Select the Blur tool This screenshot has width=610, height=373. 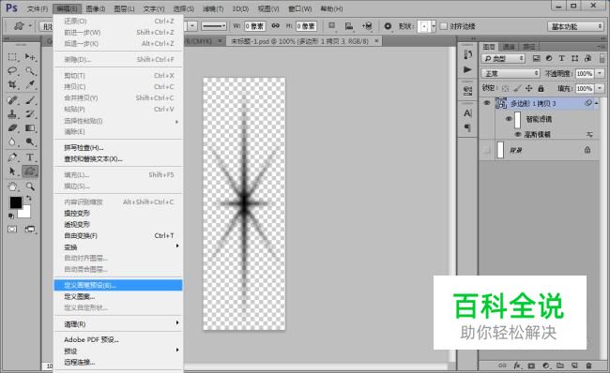pos(12,142)
